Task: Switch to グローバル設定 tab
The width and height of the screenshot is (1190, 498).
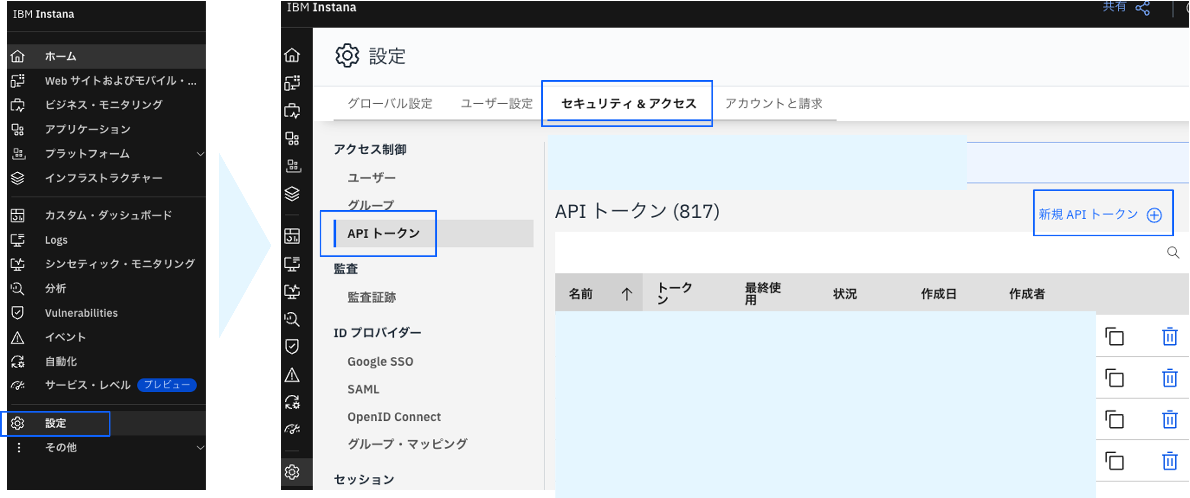Action: coord(390,103)
